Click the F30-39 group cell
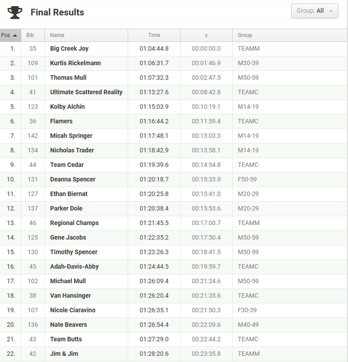Screen dimensions: 348x362 click(247, 310)
